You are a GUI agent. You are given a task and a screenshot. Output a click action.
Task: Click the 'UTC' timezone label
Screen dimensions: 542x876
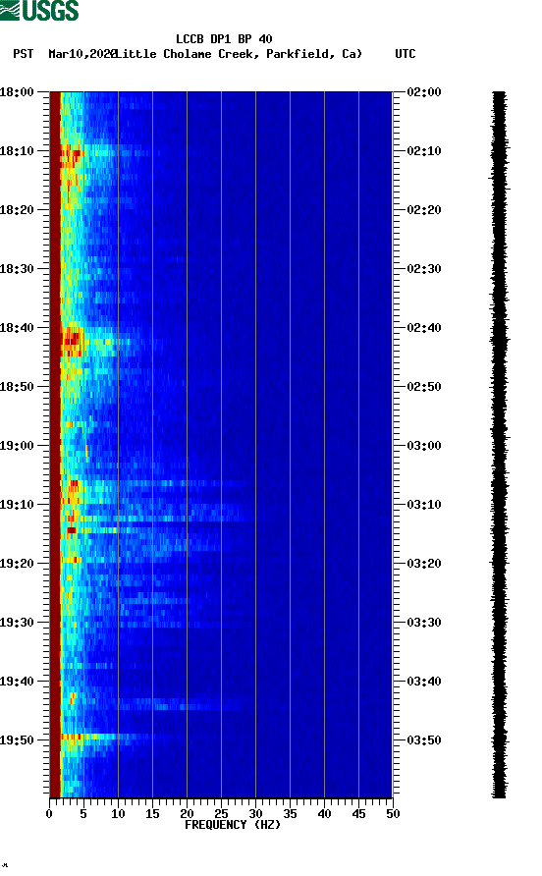[x=406, y=54]
